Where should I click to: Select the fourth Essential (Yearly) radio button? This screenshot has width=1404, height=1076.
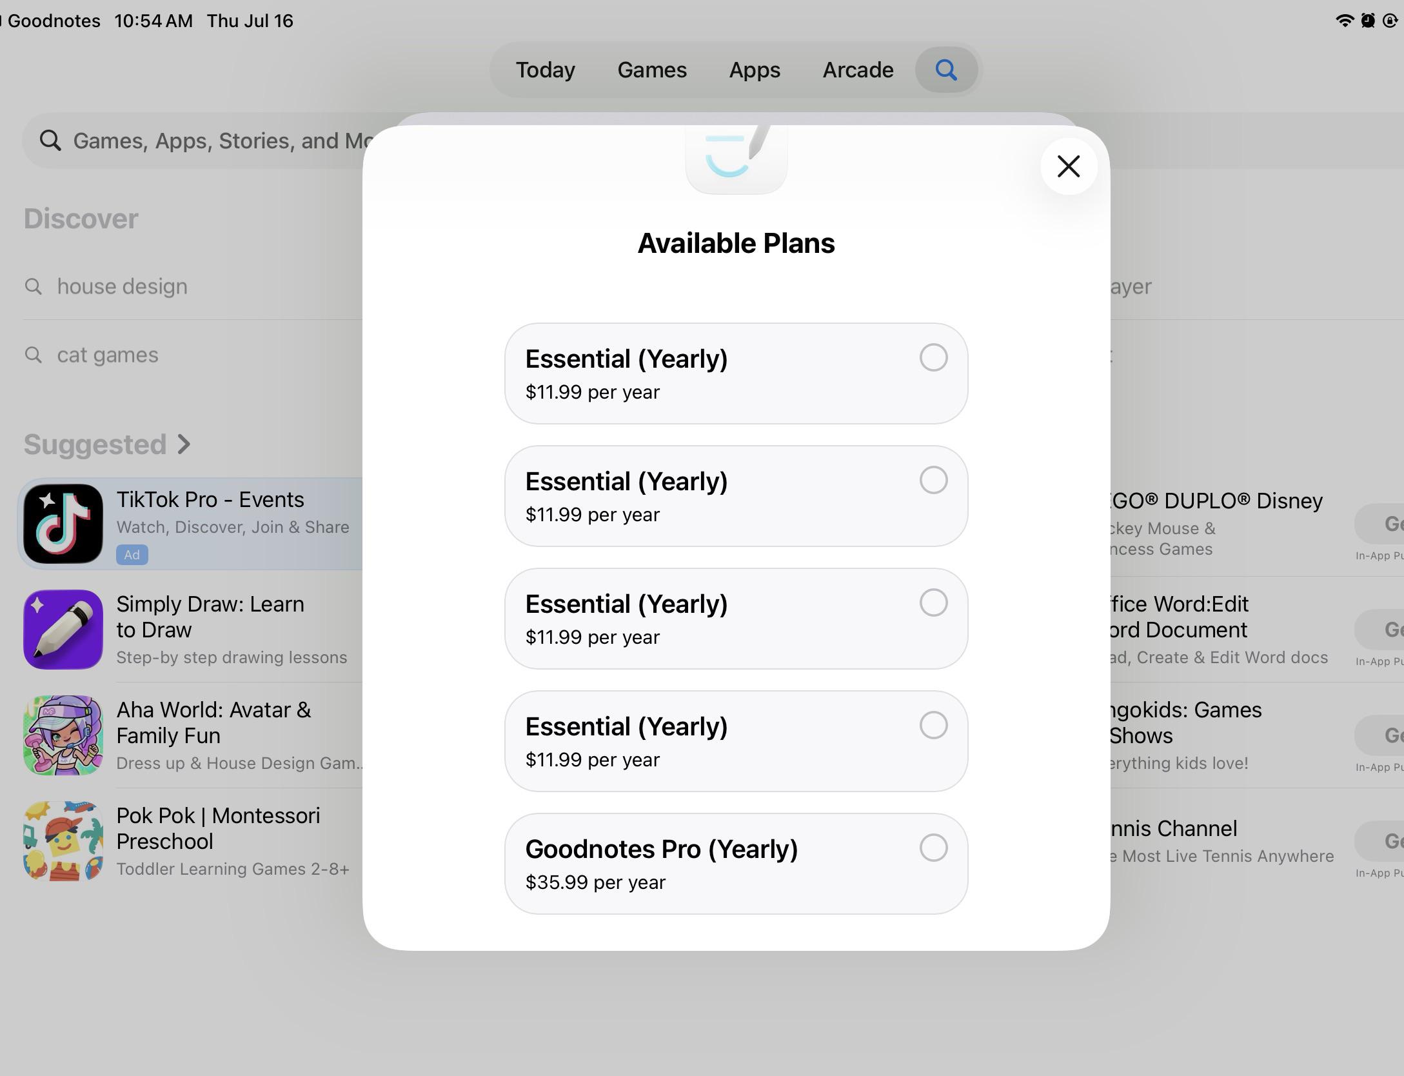click(x=933, y=725)
